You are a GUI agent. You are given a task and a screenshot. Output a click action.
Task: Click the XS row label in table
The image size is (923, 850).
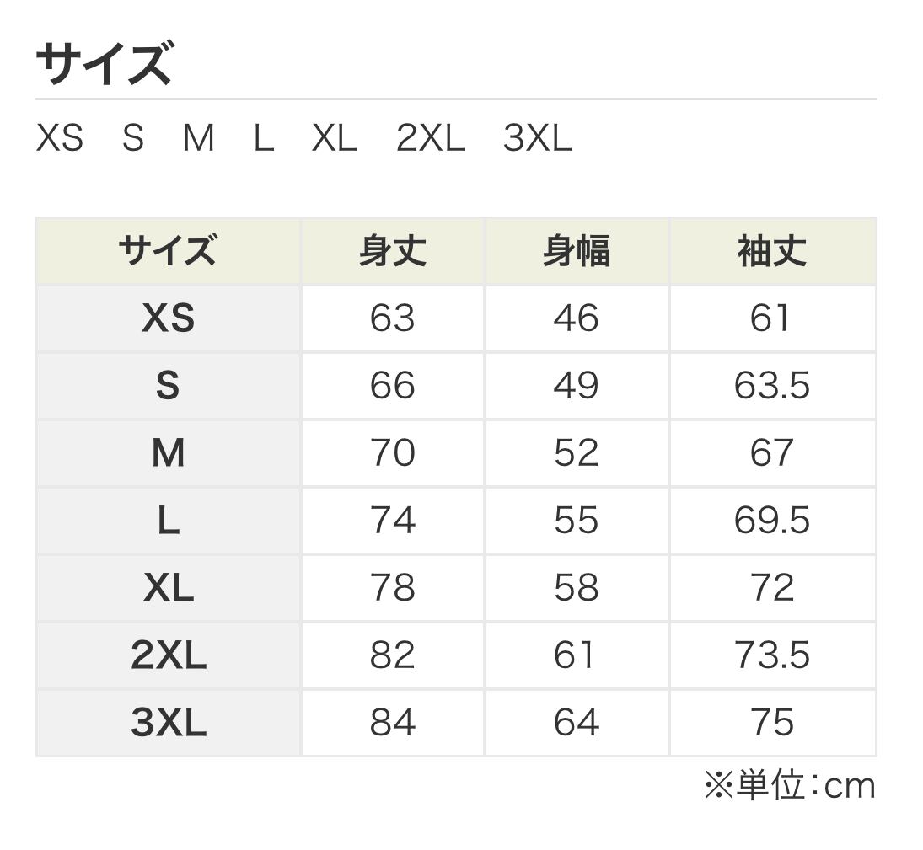click(168, 318)
